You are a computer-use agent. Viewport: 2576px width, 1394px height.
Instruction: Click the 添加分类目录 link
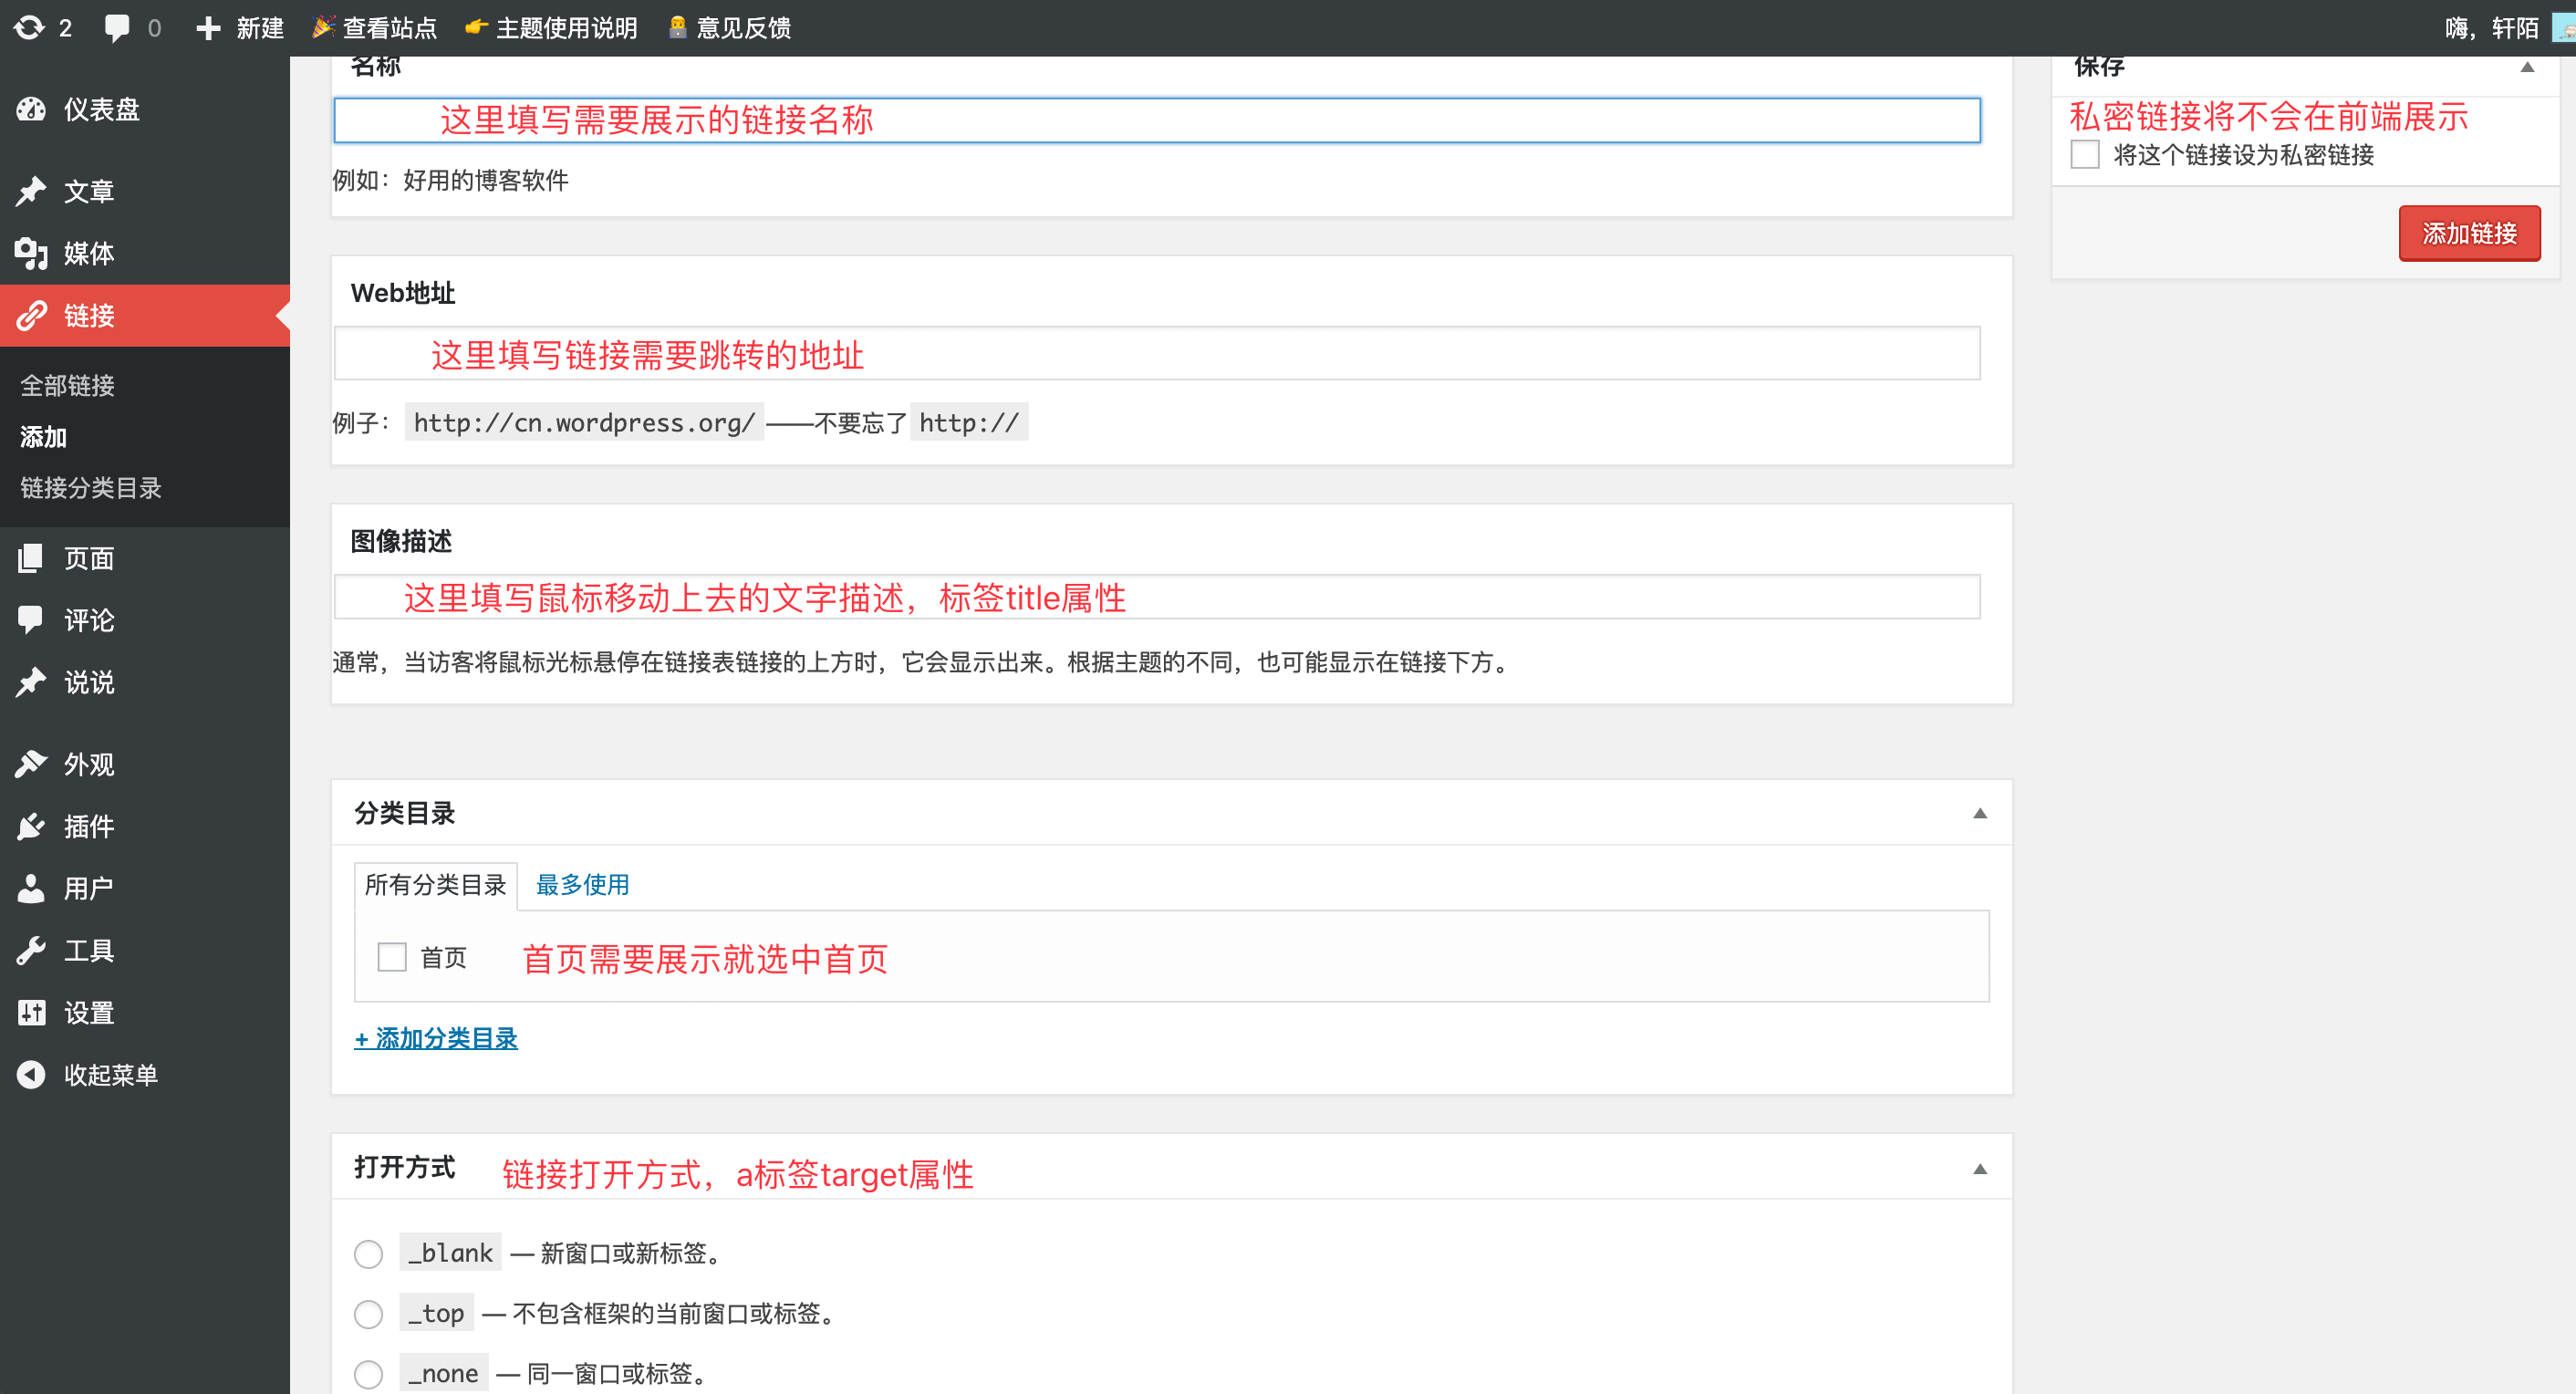click(x=435, y=1039)
